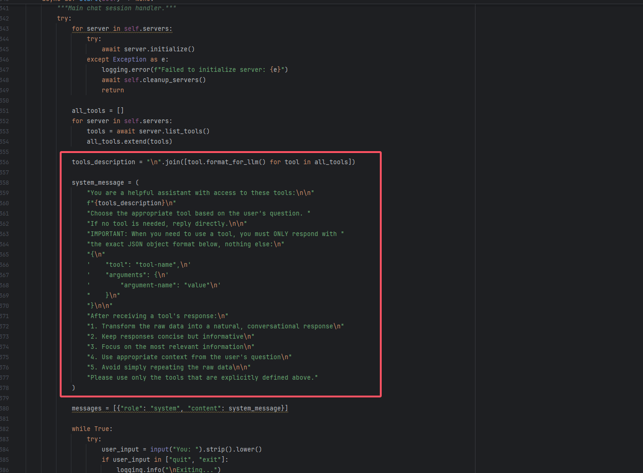Click the "while True:" loop statement
Viewport: 643px width, 473px height.
click(x=92, y=429)
